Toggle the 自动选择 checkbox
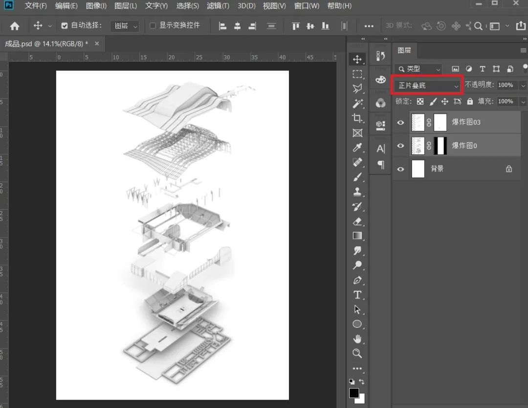Viewport: 528px width, 408px height. (x=65, y=25)
